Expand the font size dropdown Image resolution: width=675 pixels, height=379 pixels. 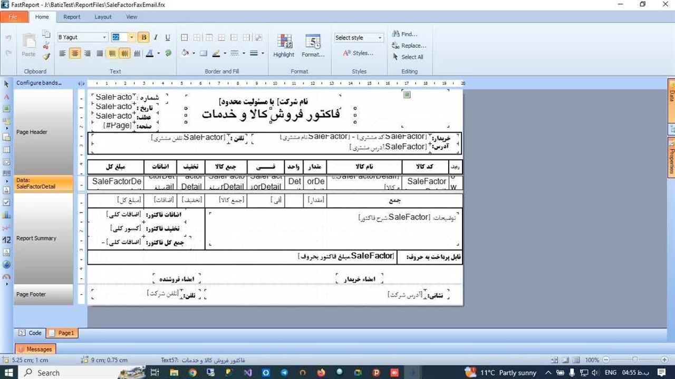pyautogui.click(x=131, y=37)
